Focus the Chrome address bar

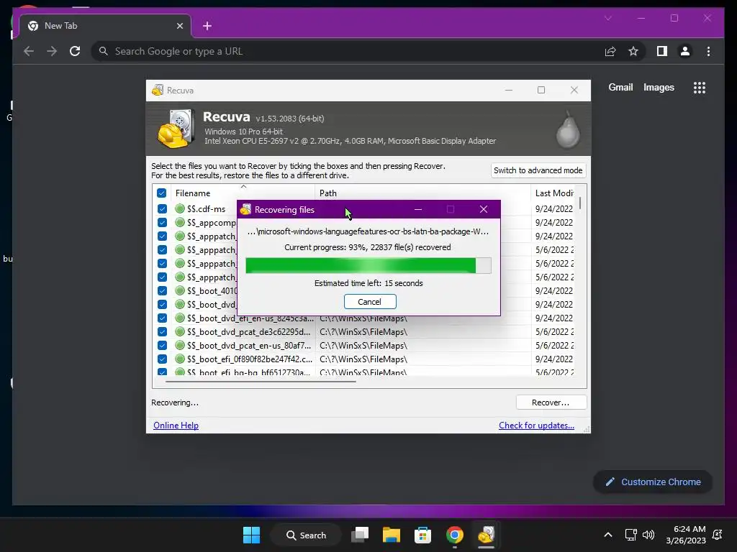(x=348, y=51)
